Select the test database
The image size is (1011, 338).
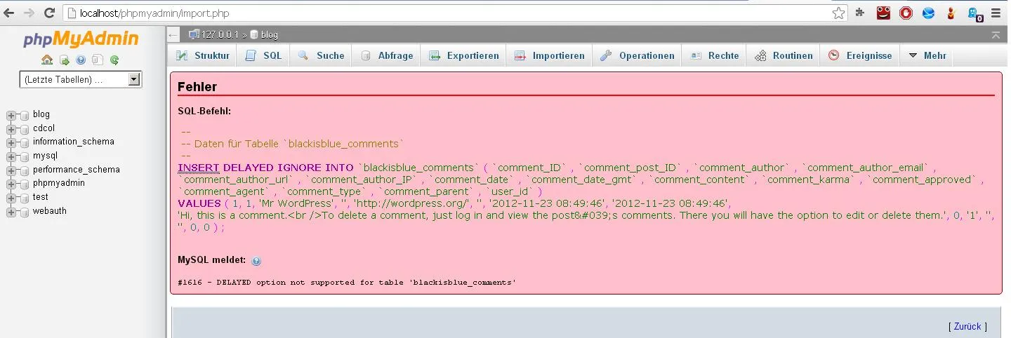[41, 197]
